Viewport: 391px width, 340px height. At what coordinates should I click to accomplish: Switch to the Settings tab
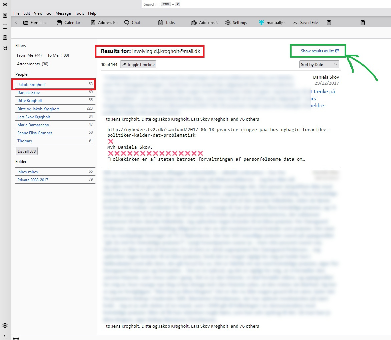click(236, 23)
